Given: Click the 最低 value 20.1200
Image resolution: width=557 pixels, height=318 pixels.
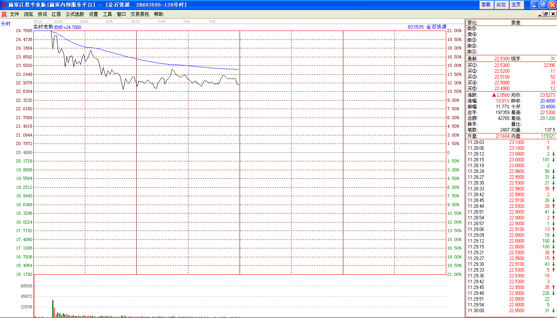Looking at the screenshot, I should tap(547, 118).
